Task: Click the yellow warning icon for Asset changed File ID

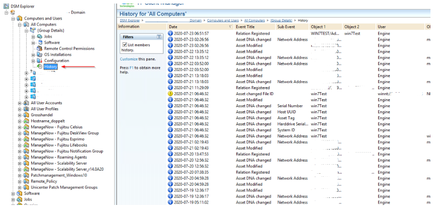Action: click(171, 94)
